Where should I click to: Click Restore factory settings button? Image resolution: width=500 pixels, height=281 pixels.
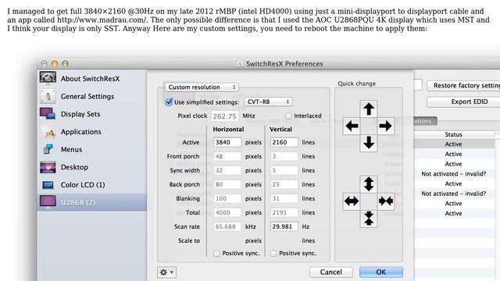click(x=463, y=85)
